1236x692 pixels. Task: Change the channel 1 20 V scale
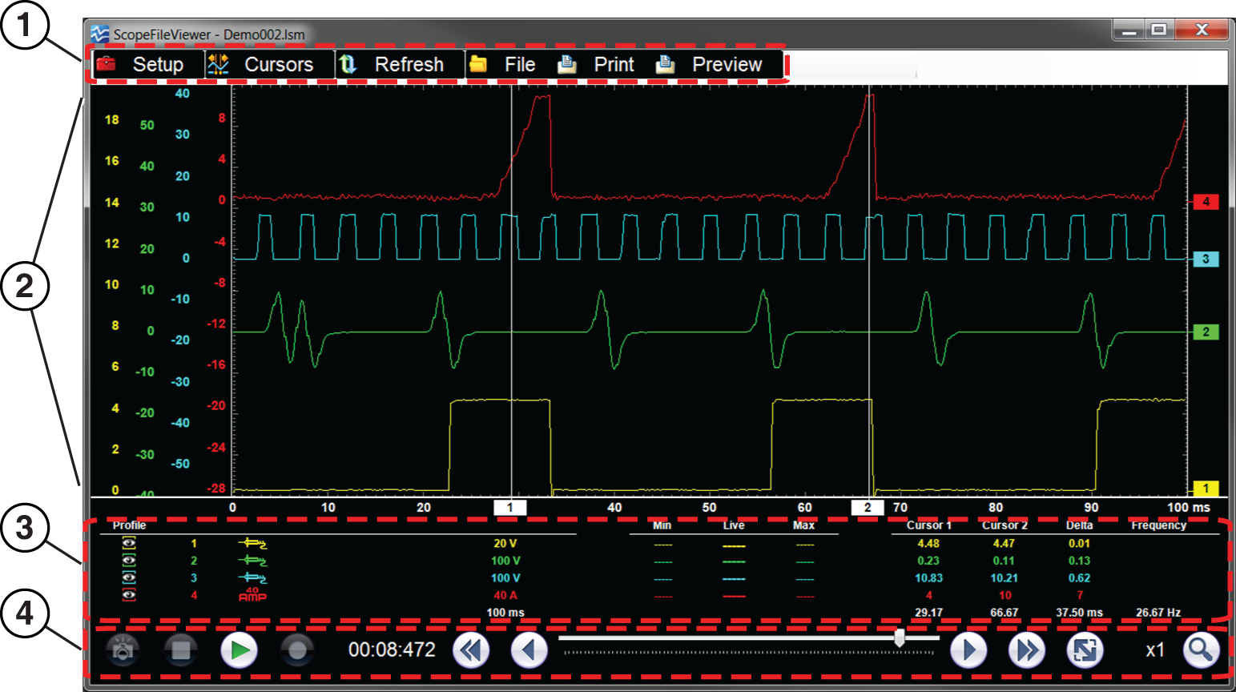click(505, 543)
